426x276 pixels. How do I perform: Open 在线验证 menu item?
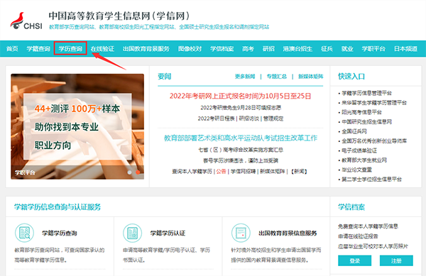click(x=102, y=48)
